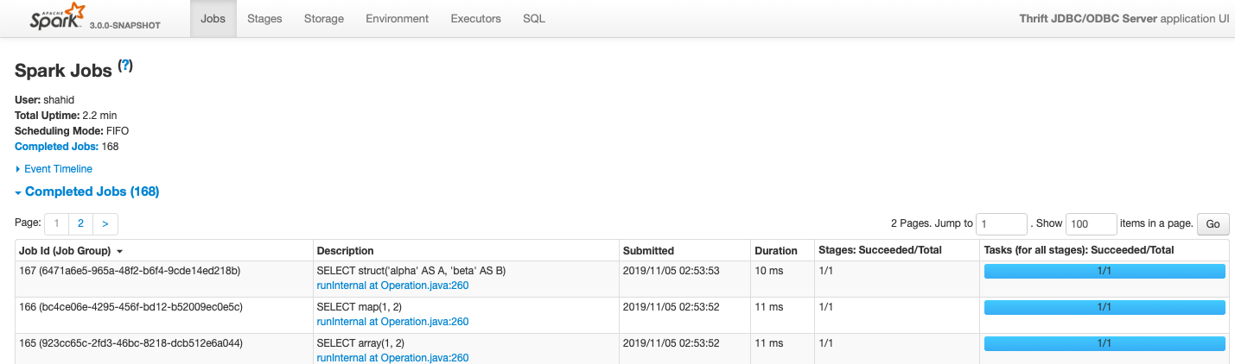Viewport: 1235px width, 364px height.
Task: Click the SELECT struct('alpha' AS A...) description
Action: pos(411,271)
